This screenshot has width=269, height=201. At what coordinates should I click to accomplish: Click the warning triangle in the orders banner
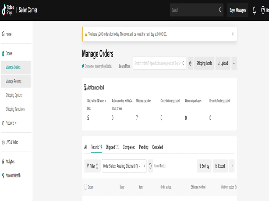[86, 34]
